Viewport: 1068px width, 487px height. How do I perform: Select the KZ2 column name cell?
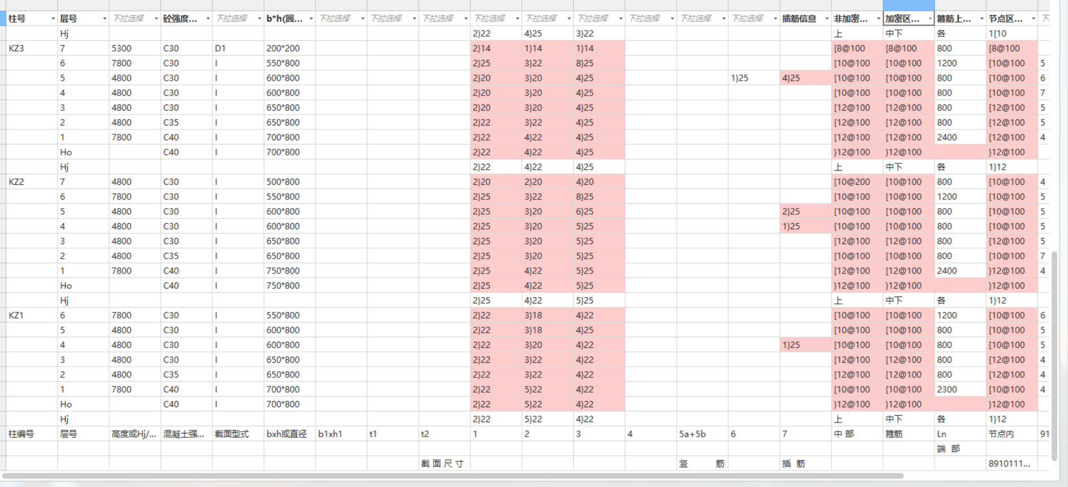tap(32, 182)
